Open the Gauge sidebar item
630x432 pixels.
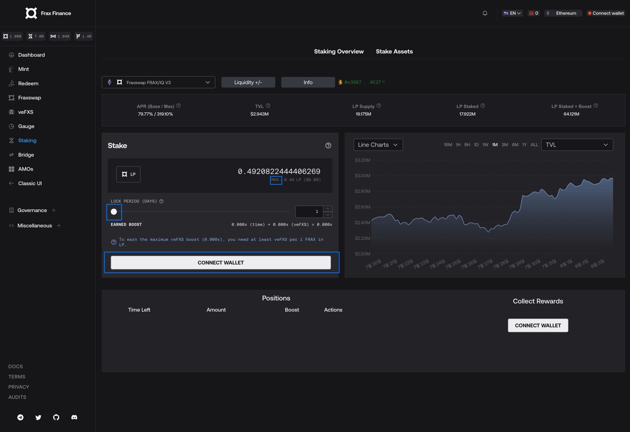(x=26, y=126)
